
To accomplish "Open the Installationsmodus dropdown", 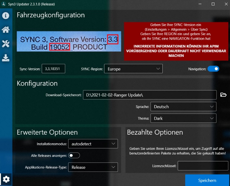I will [93, 144].
